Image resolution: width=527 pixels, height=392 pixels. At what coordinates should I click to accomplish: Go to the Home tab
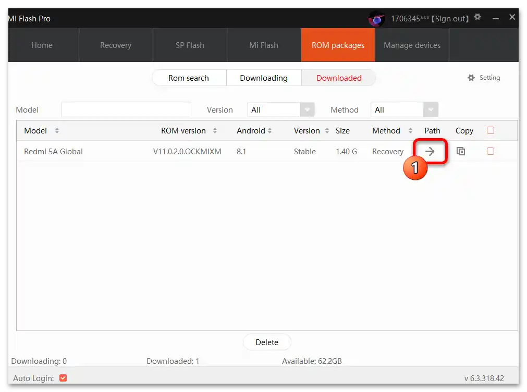(42, 45)
